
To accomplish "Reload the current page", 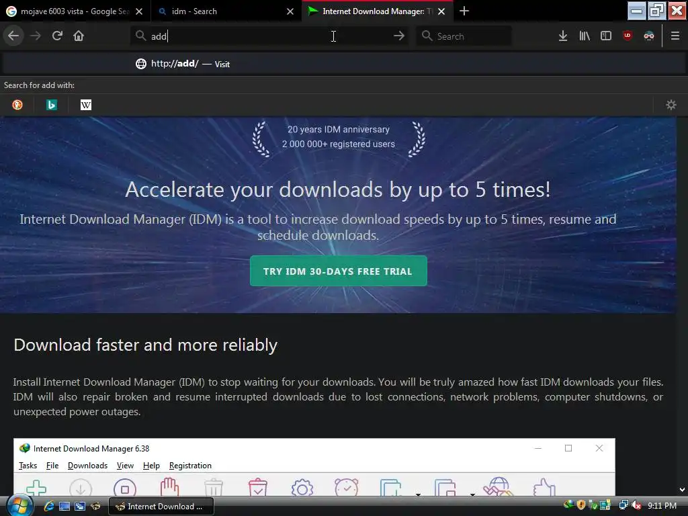I will pyautogui.click(x=57, y=36).
